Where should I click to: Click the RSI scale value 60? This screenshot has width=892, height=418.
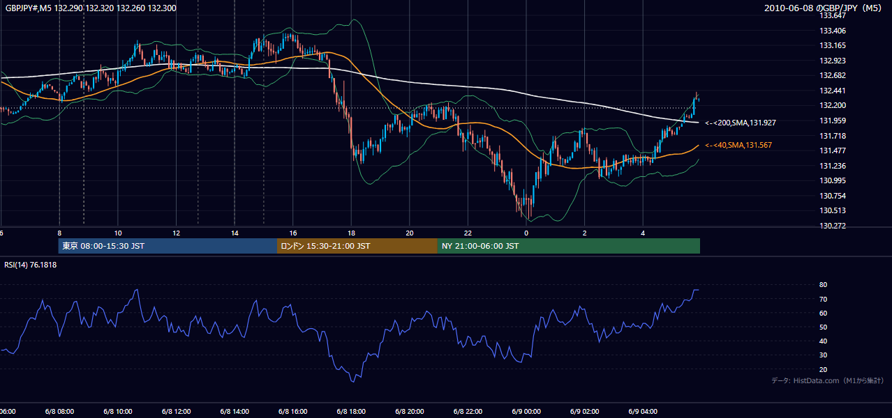coord(824,313)
